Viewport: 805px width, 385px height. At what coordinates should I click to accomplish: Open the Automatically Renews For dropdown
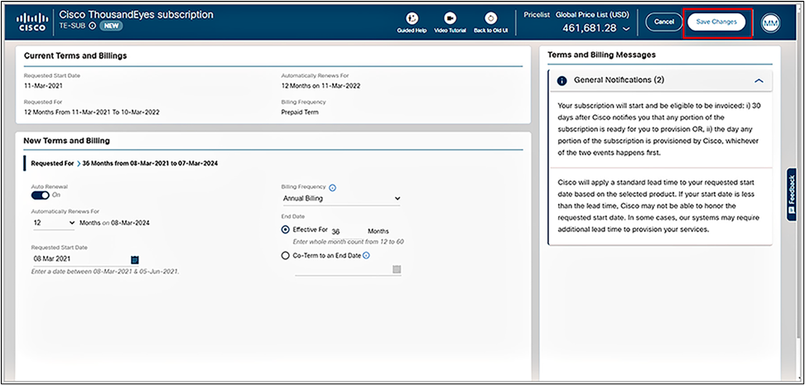pos(53,224)
